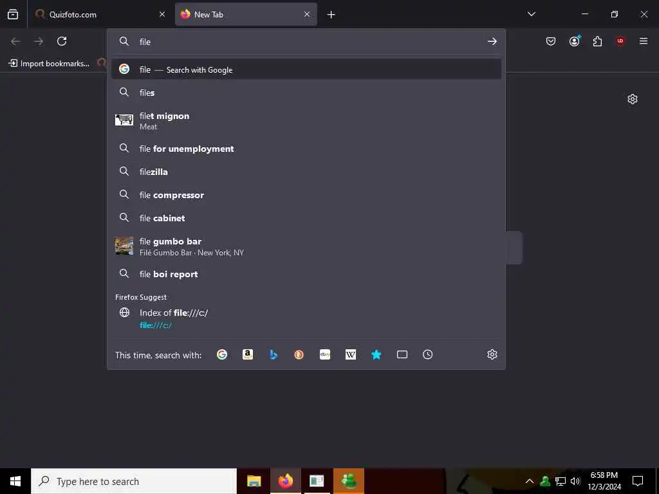Select the 'files' suggestion
Image resolution: width=659 pixels, height=494 pixels.
click(306, 93)
